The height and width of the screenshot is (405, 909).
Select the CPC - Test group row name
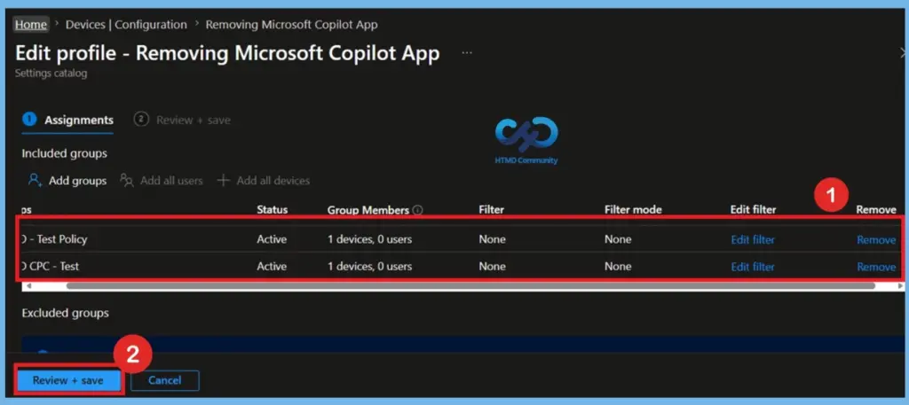51,266
